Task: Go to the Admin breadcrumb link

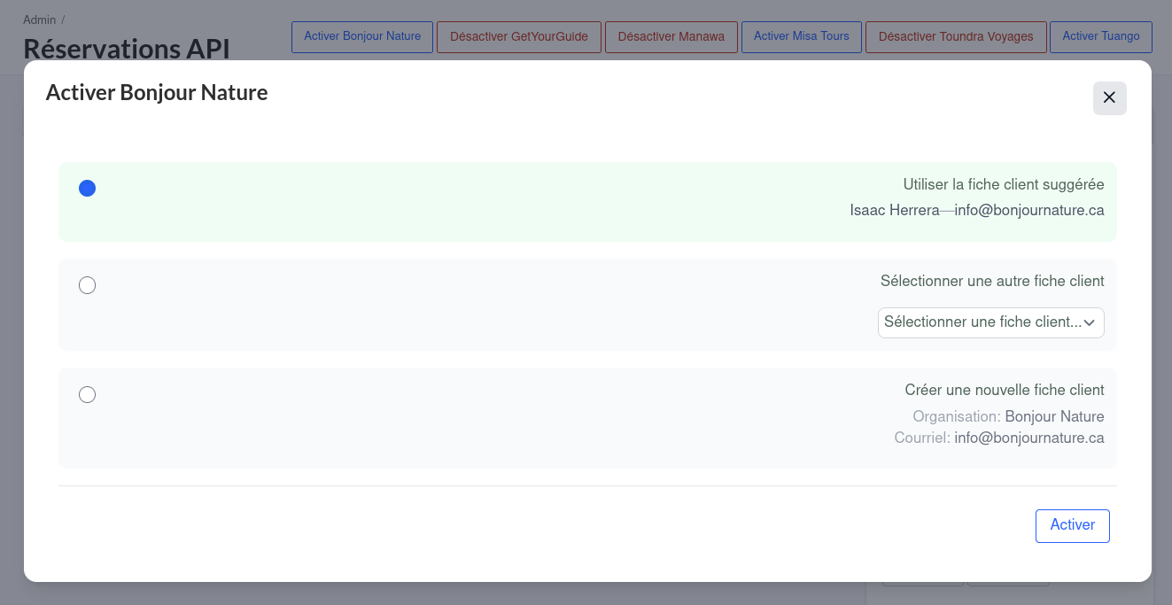Action: 39,19
